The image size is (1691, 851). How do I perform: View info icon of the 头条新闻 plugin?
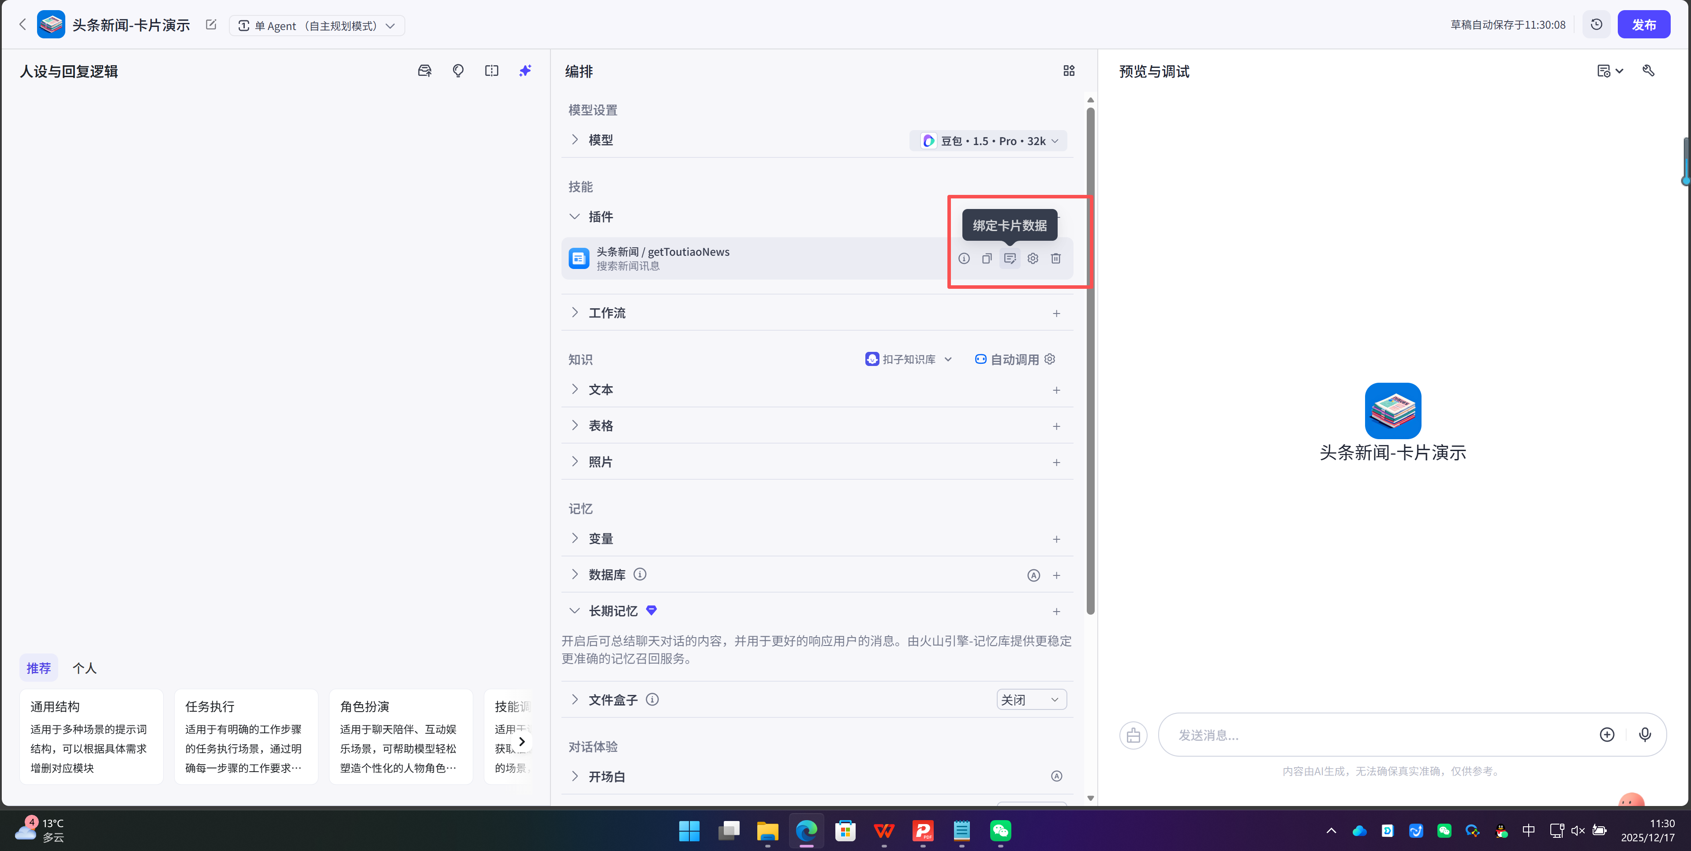(x=964, y=258)
